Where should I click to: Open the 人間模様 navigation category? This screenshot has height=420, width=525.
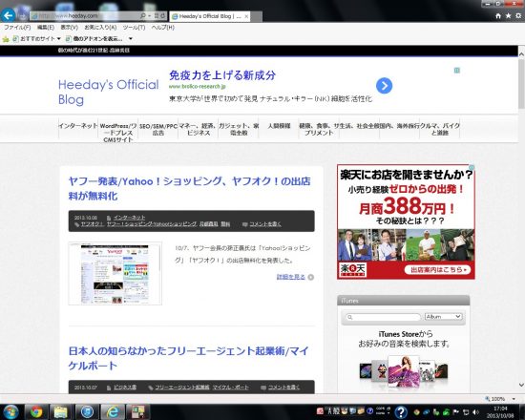pyautogui.click(x=279, y=126)
